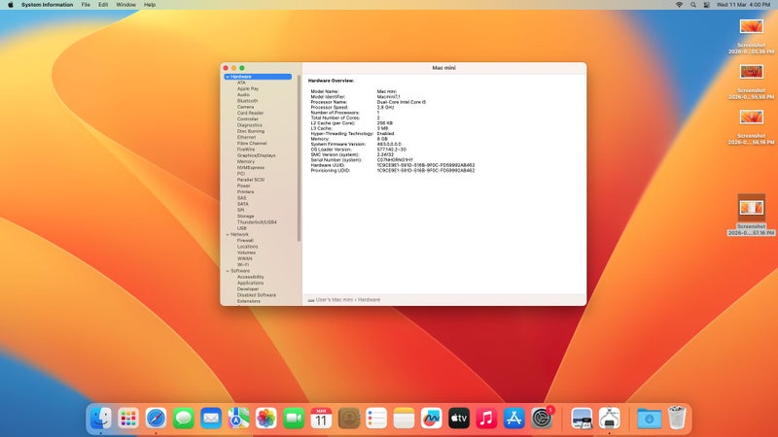The image size is (778, 437).
Task: Open Preview in the Dock
Action: [x=582, y=419]
